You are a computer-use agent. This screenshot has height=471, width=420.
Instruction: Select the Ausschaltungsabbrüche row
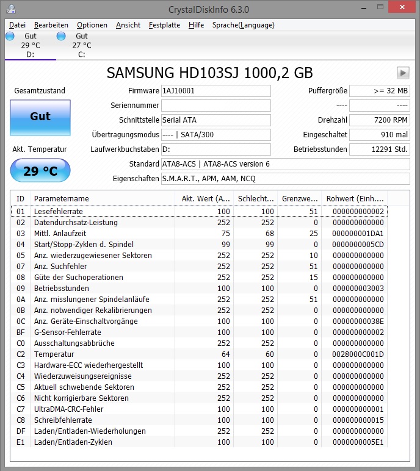click(x=200, y=343)
